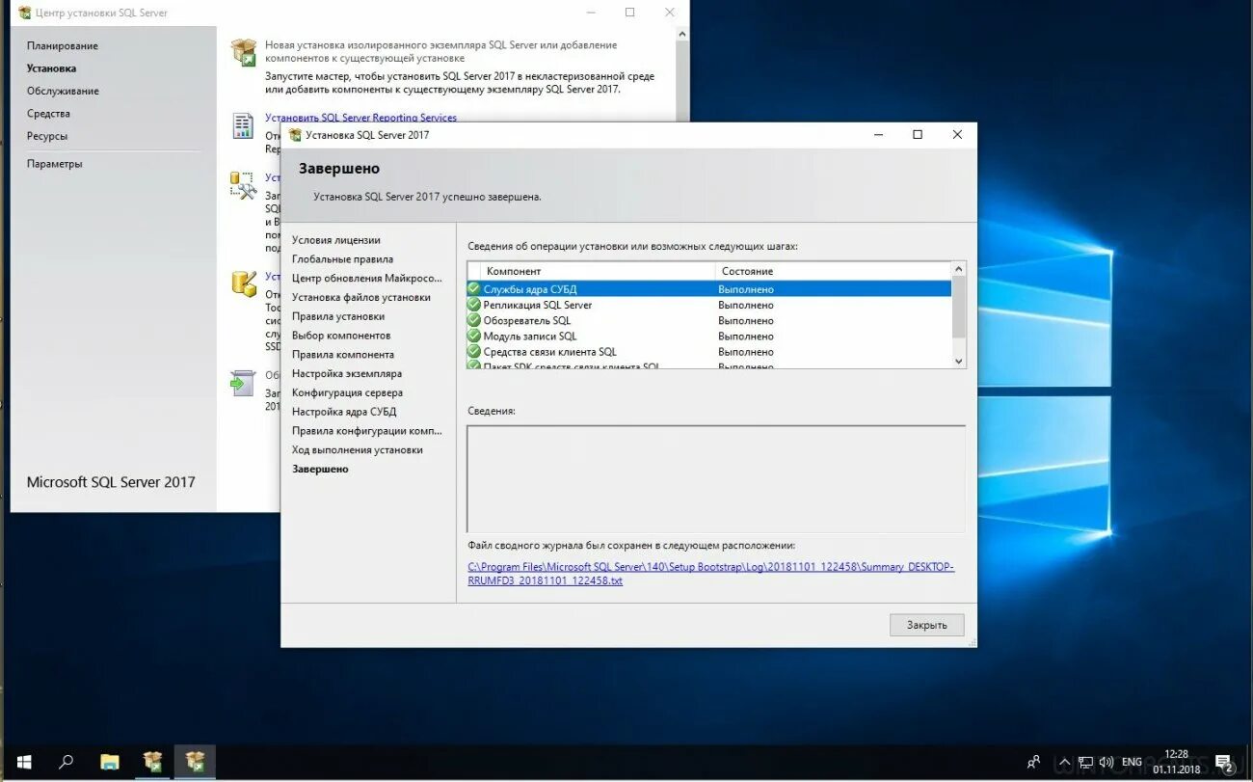Screen dimensions: 1253x782
Task: Open taskbar search magnifier
Action: (67, 762)
